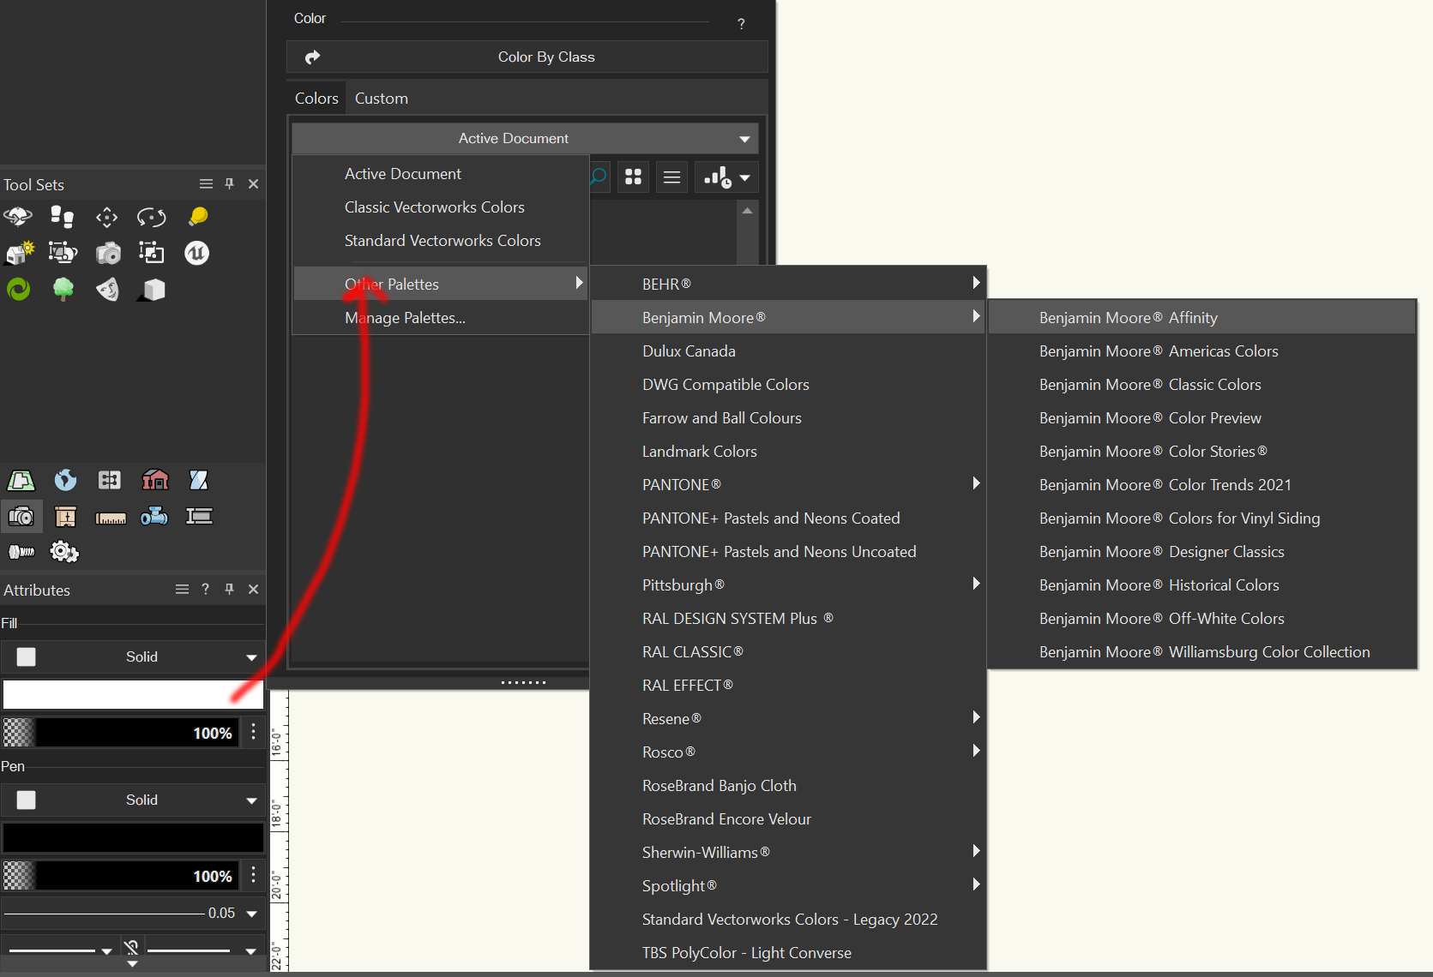Image resolution: width=1433 pixels, height=977 pixels.
Task: Open the red house Building tool set
Action: (x=154, y=480)
